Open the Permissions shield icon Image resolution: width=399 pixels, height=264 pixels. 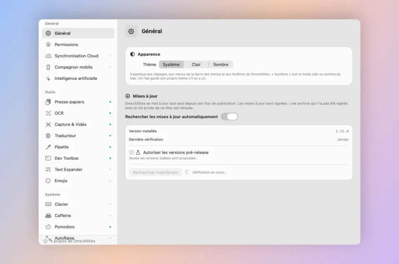[48, 44]
